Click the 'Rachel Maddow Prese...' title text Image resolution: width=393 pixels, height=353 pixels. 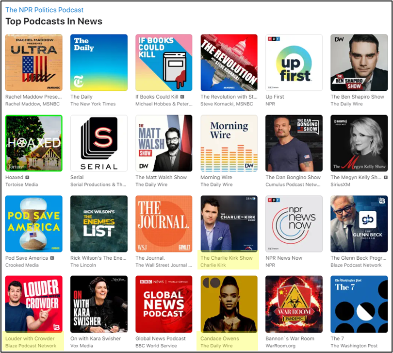(33, 97)
